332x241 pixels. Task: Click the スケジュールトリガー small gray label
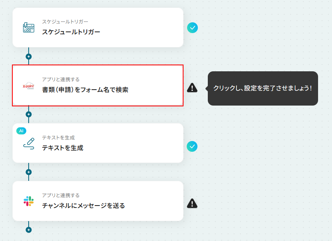click(65, 22)
